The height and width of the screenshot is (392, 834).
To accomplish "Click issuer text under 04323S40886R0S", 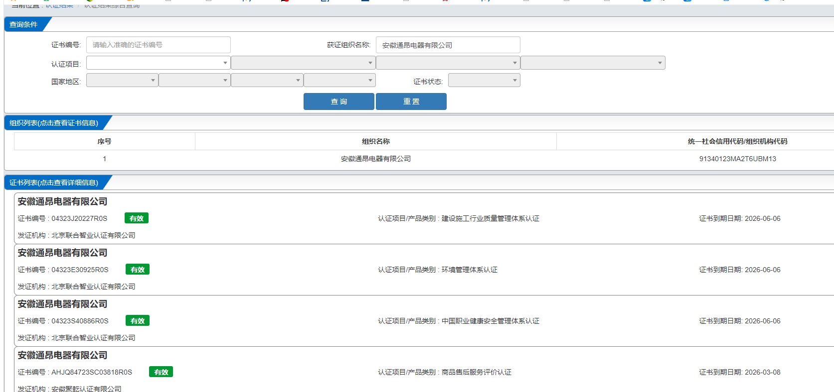I will point(93,338).
